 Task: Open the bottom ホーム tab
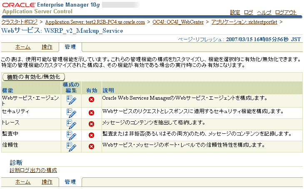(23, 182)
